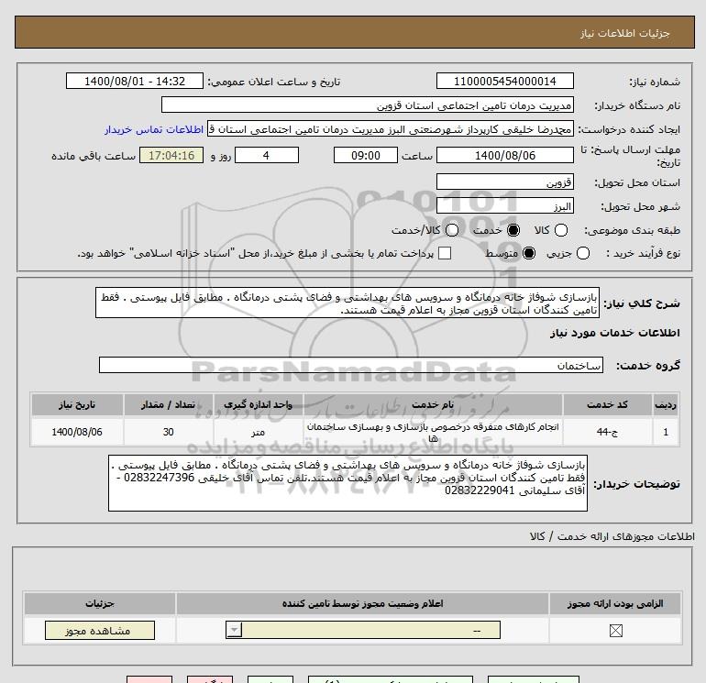Click the کد خدمت column header
The height and width of the screenshot is (683, 706).
[607, 404]
